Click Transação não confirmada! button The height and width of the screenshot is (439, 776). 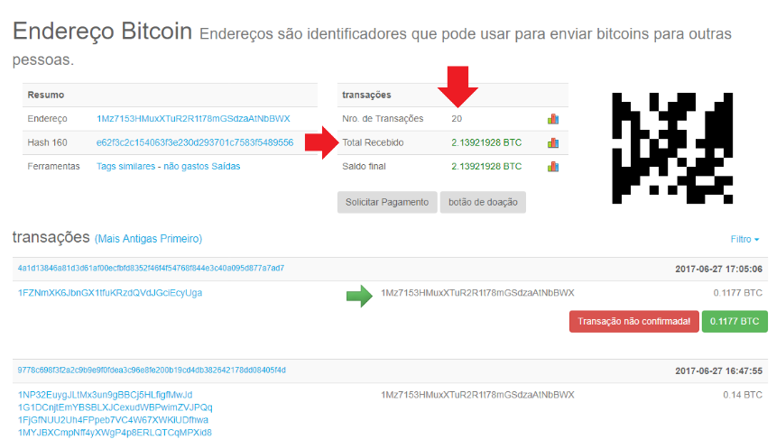click(x=634, y=321)
